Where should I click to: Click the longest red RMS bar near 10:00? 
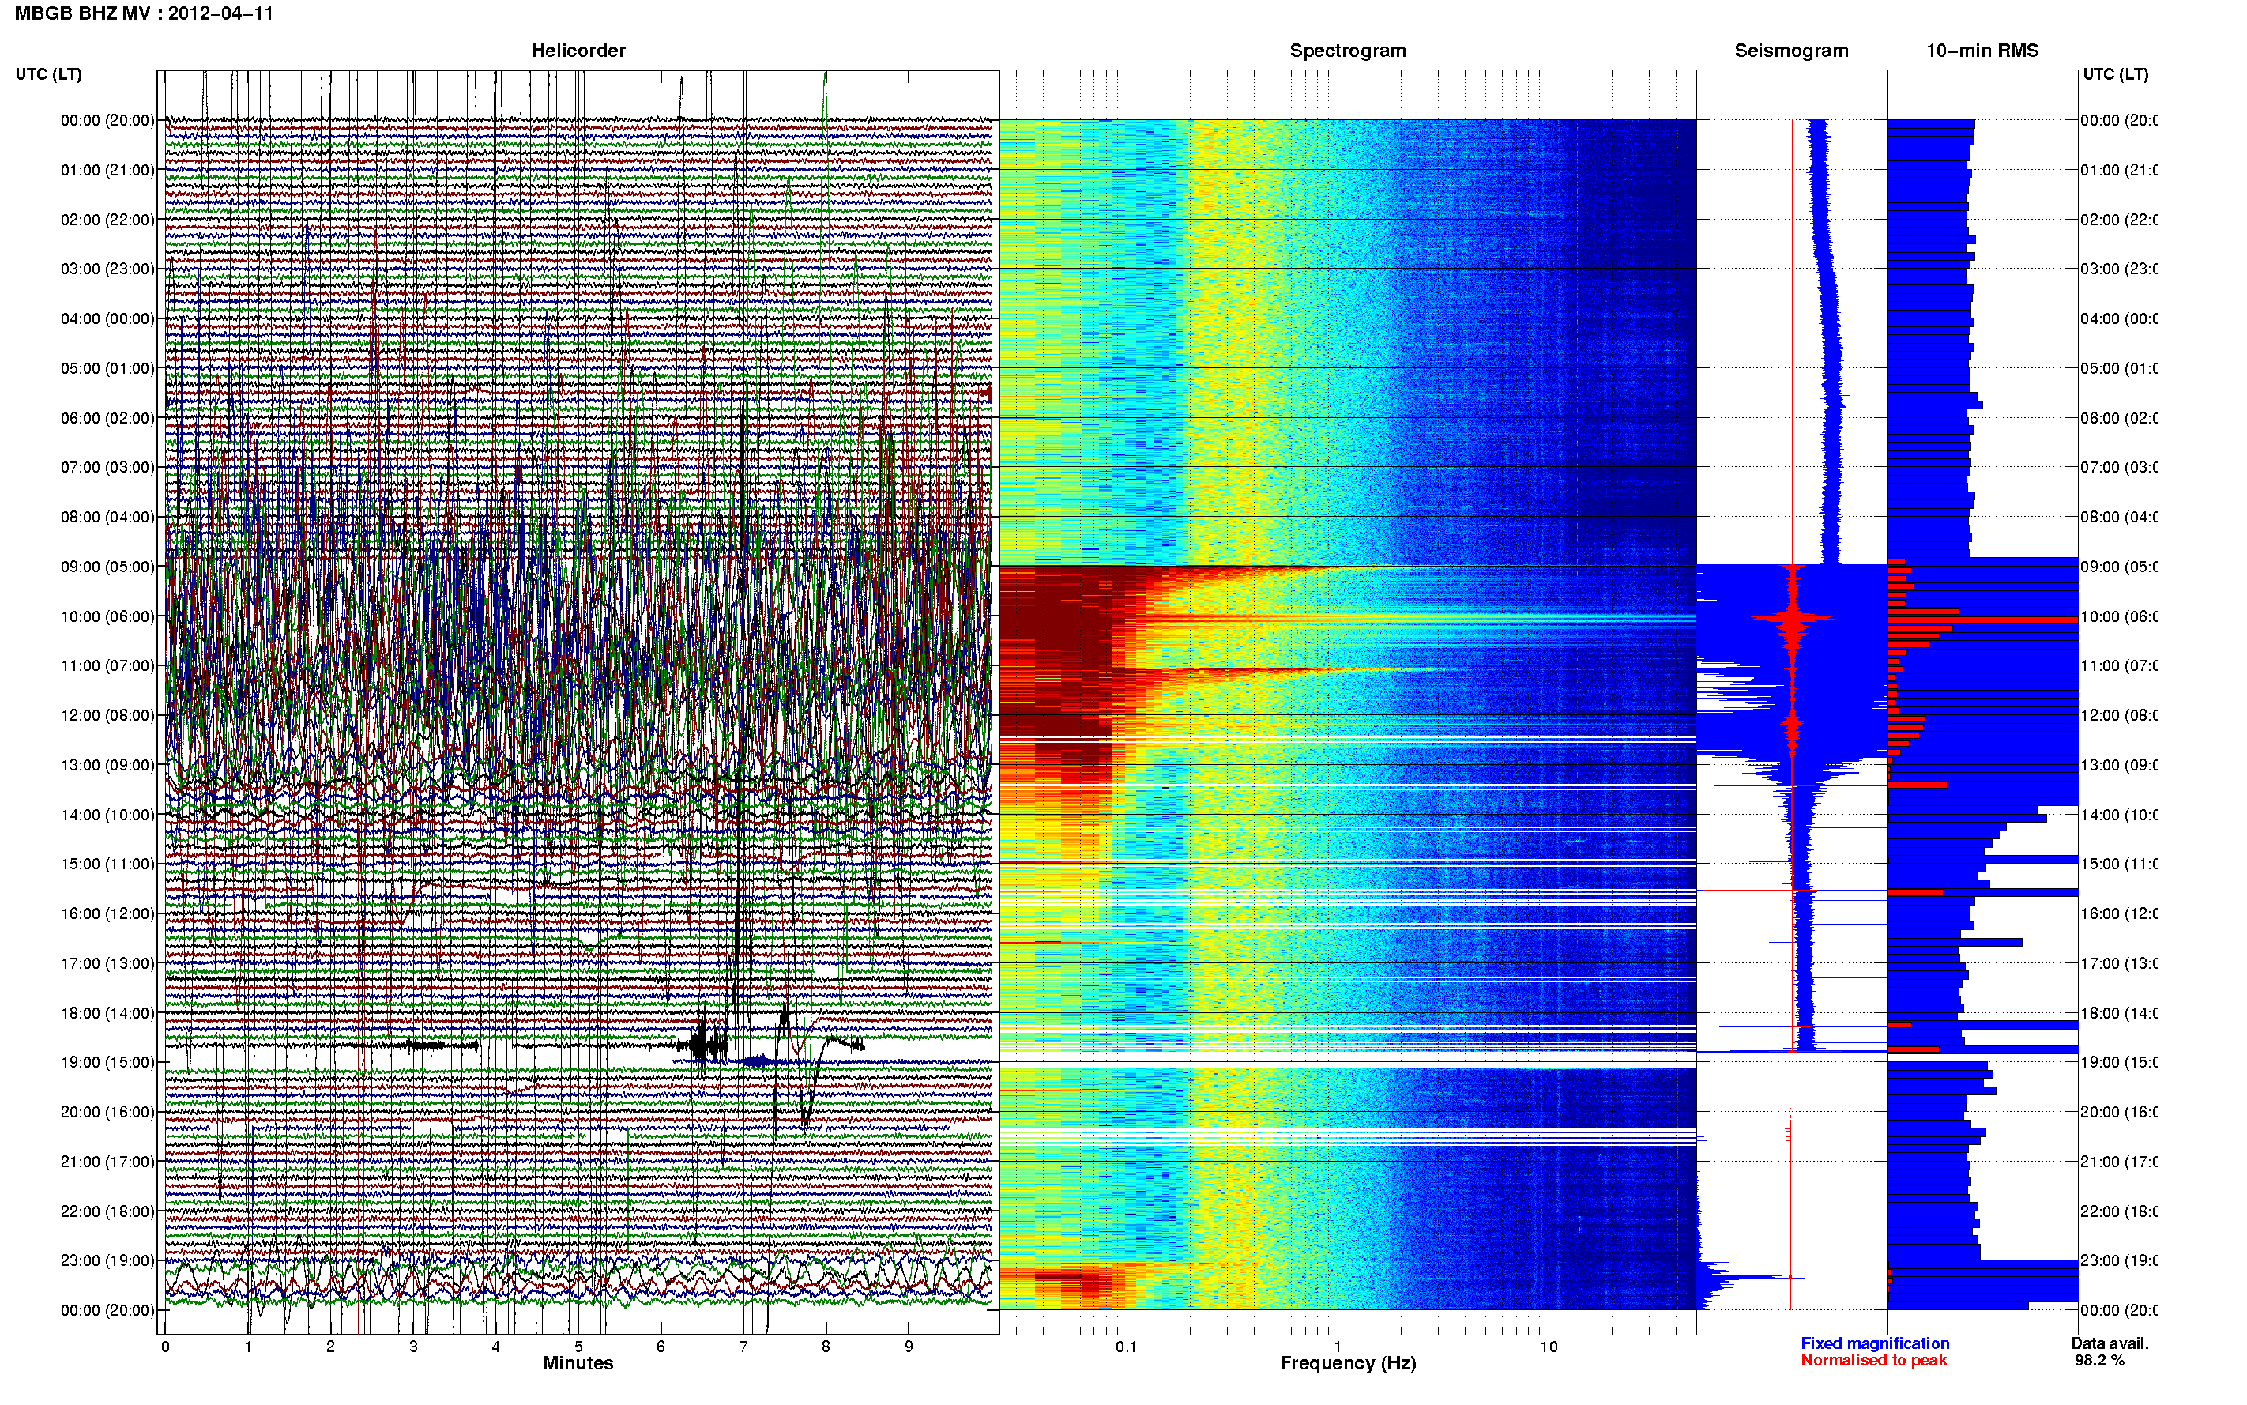1982,620
